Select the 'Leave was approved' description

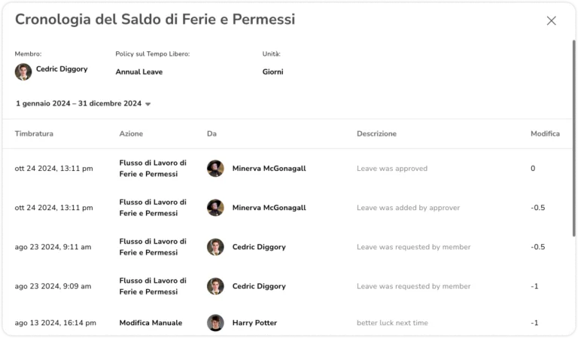pyautogui.click(x=392, y=169)
